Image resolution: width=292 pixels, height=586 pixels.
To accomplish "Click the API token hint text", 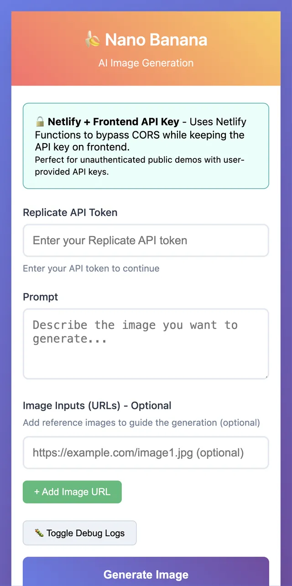I will 91,269.
